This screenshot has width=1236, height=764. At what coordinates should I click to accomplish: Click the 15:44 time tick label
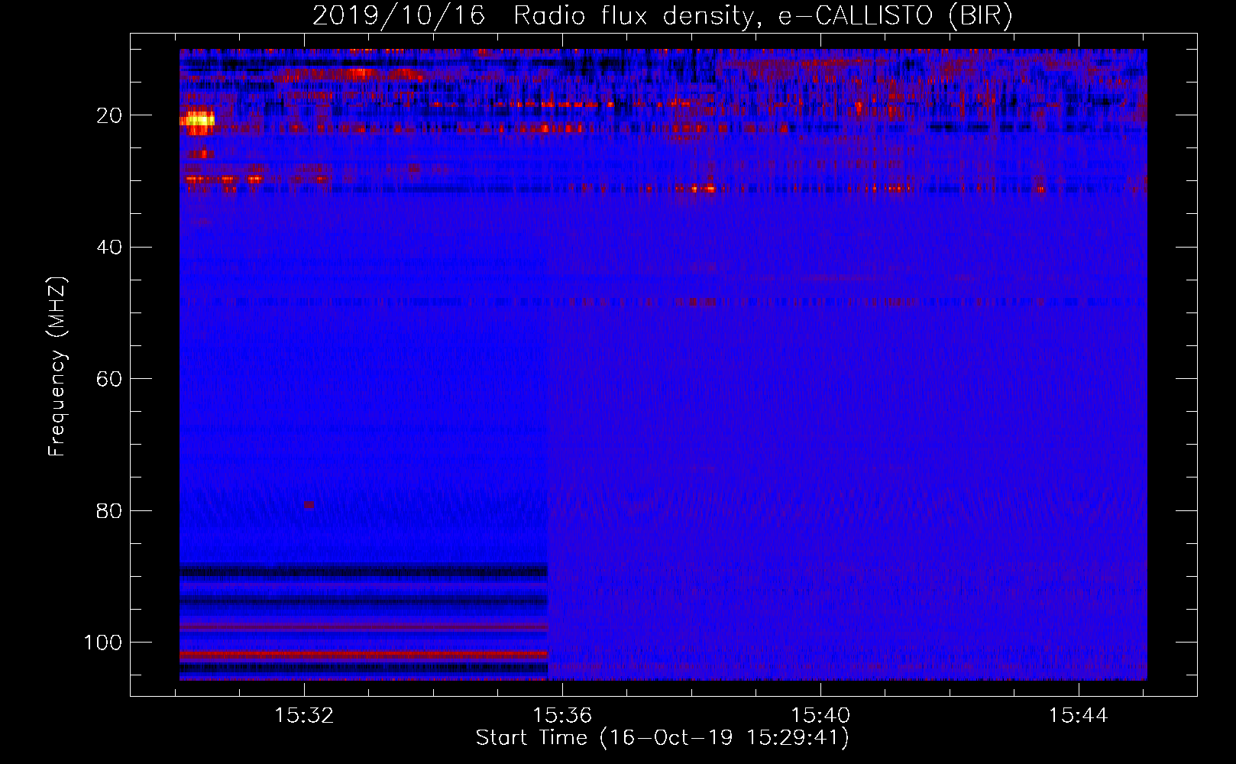point(1078,716)
